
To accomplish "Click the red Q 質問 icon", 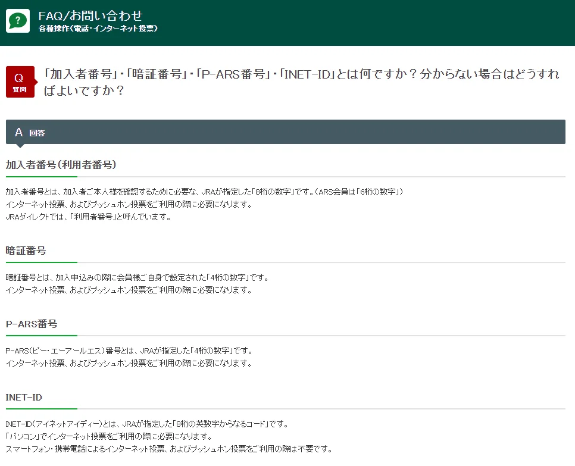I will pos(20,82).
